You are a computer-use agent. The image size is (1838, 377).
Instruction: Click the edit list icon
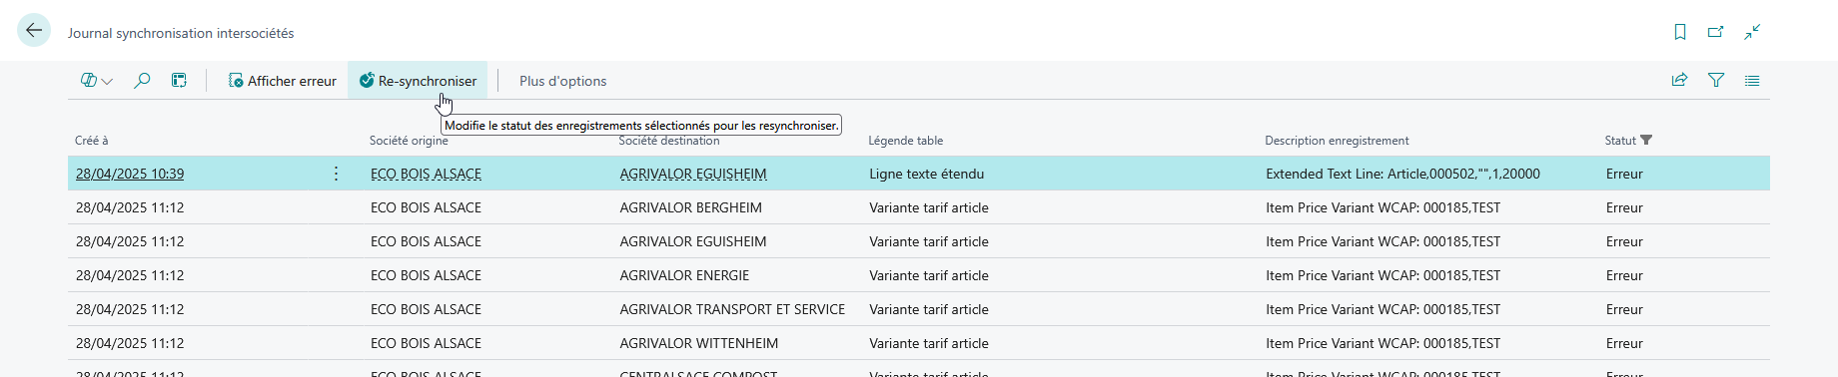click(x=179, y=81)
